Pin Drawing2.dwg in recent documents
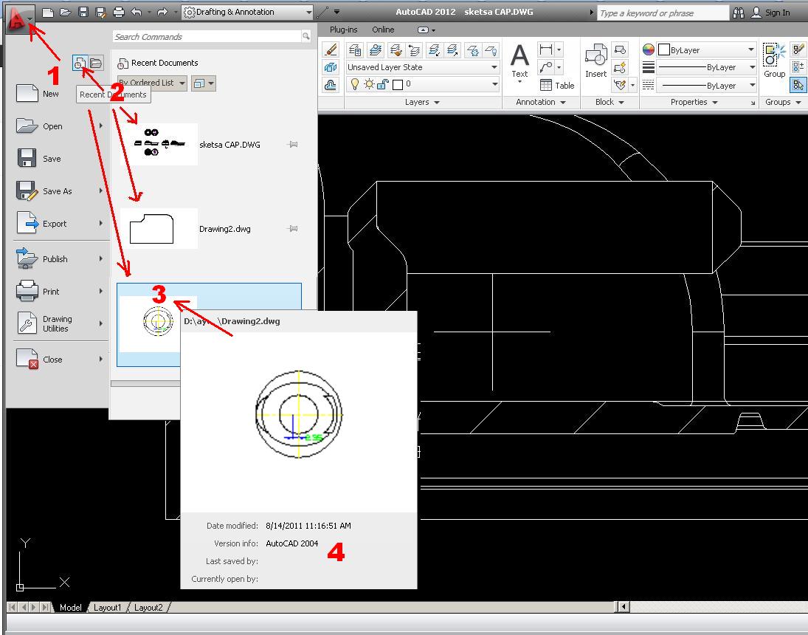 point(293,228)
